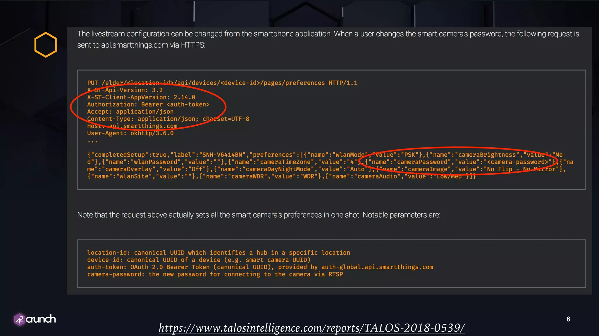Click the User-Agent okhttp header line

130,133
